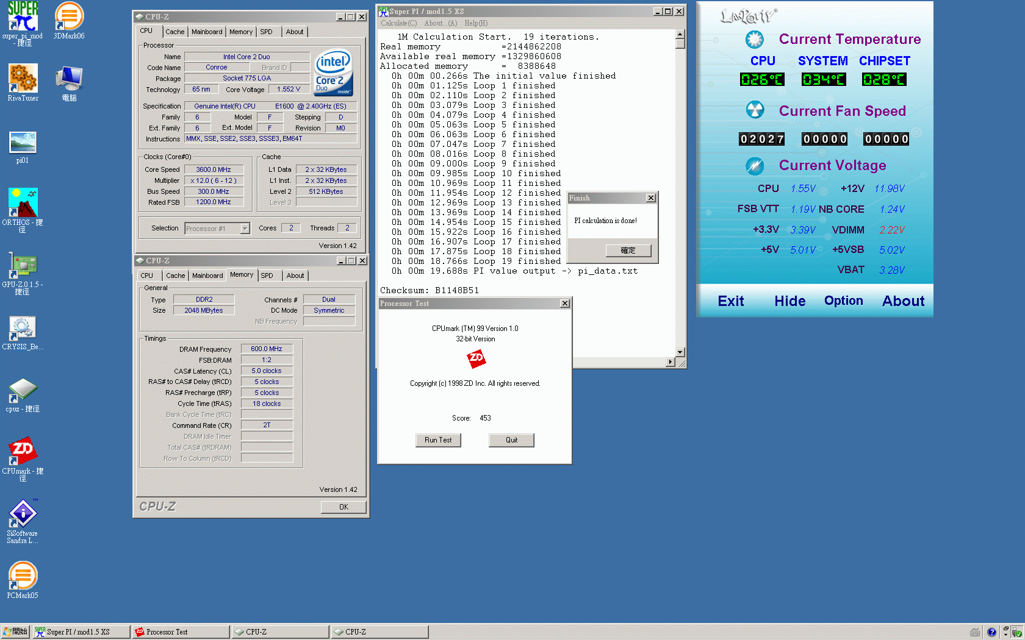Click the Current Temperature snowflake icon
The width and height of the screenshot is (1025, 640).
pyautogui.click(x=755, y=40)
